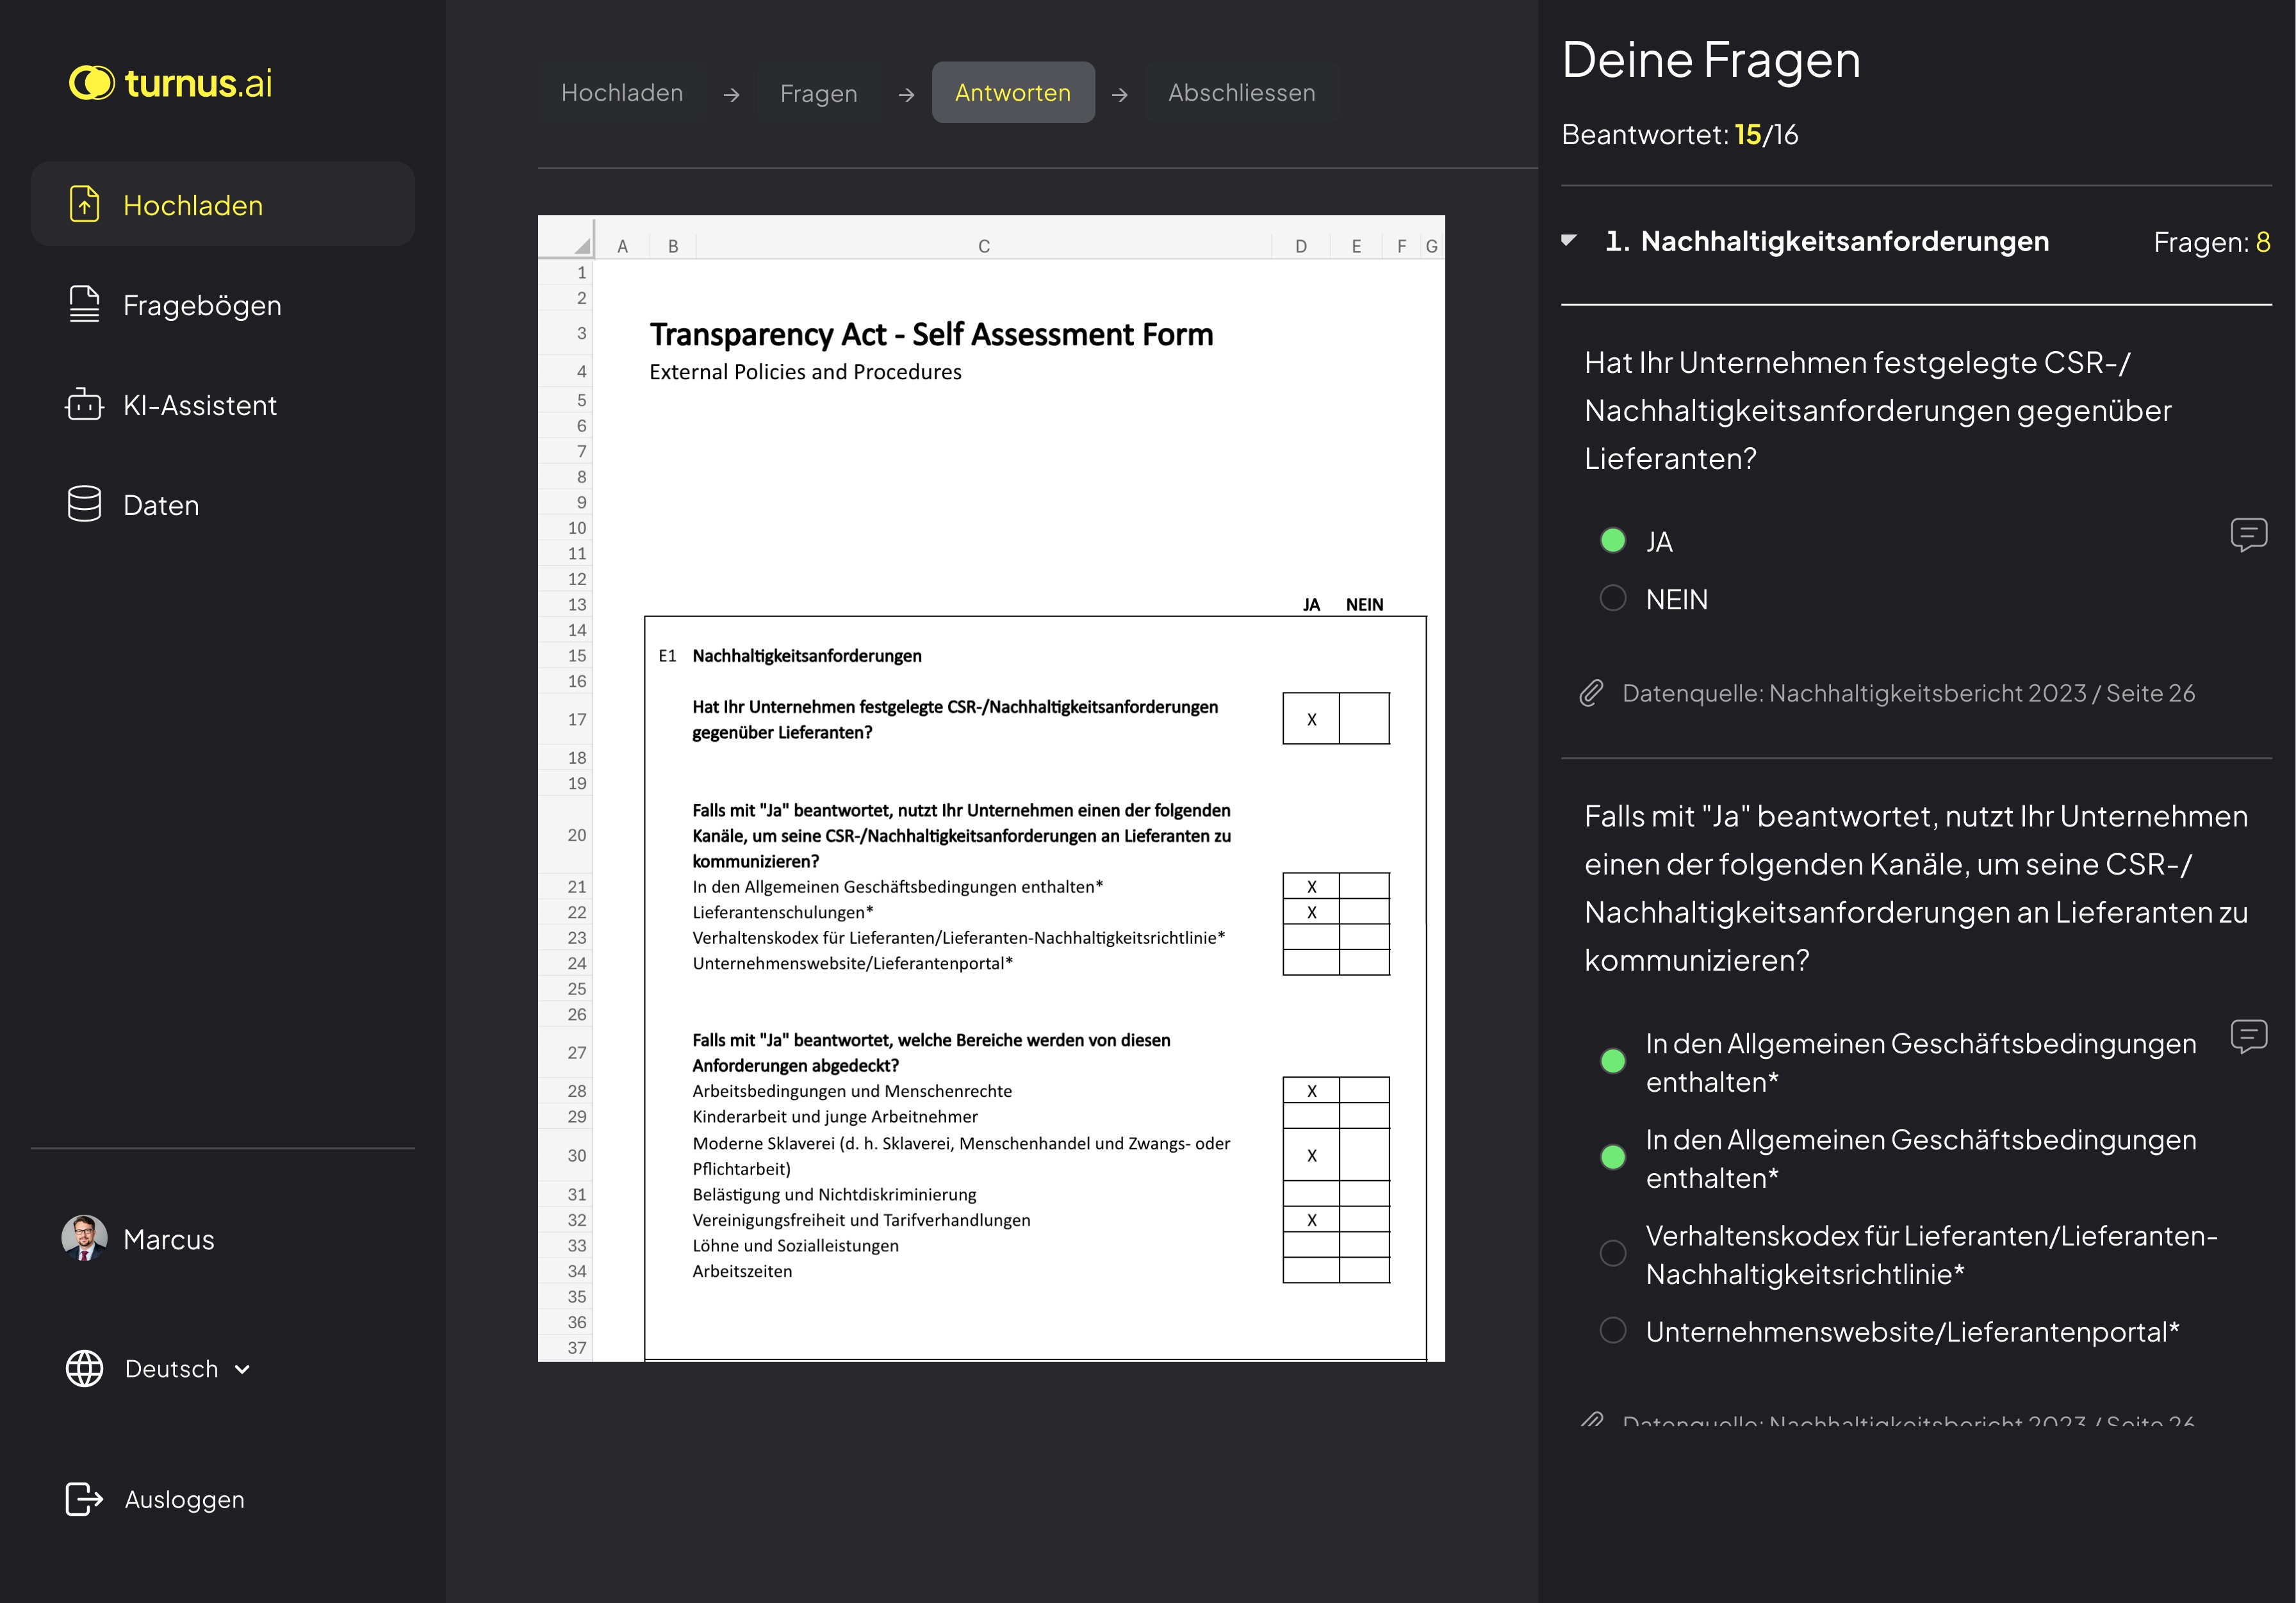The height and width of the screenshot is (1603, 2296).
Task: Click the Hochladen upload icon in sidebar
Action: coord(85,204)
